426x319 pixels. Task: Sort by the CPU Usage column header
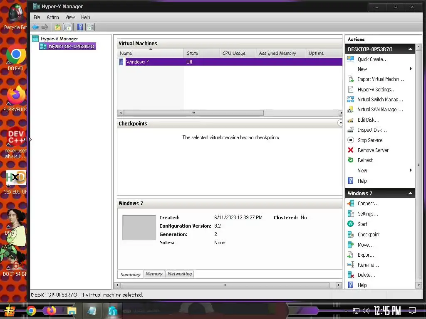pyautogui.click(x=238, y=53)
